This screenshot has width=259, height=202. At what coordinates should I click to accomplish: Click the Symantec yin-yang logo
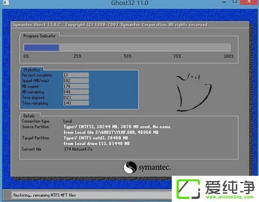click(130, 167)
